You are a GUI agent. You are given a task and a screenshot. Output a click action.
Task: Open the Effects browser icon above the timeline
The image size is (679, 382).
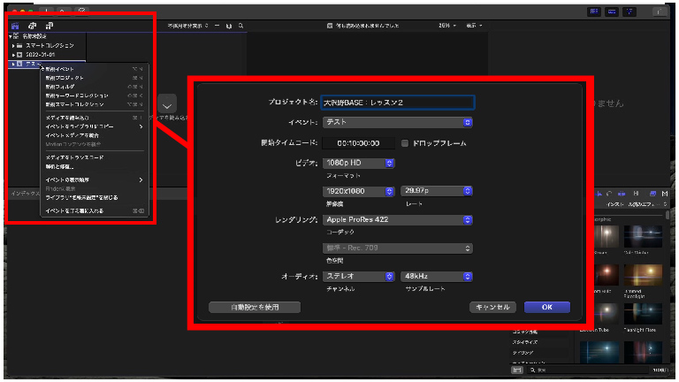[652, 194]
